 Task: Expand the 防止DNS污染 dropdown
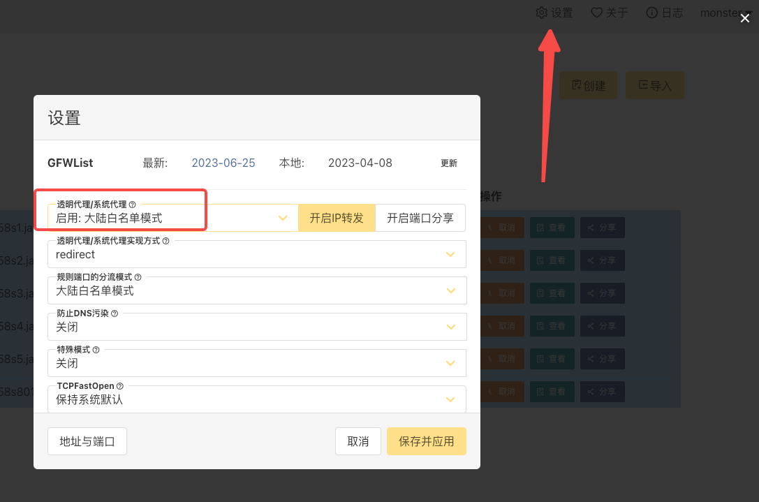[256, 327]
